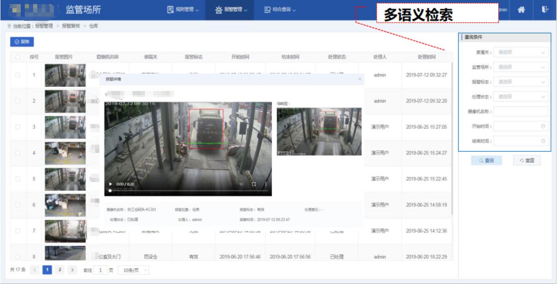The width and height of the screenshot is (557, 284).
Task: Click the 缩略图 snapshot image in dialog
Action: (319, 131)
